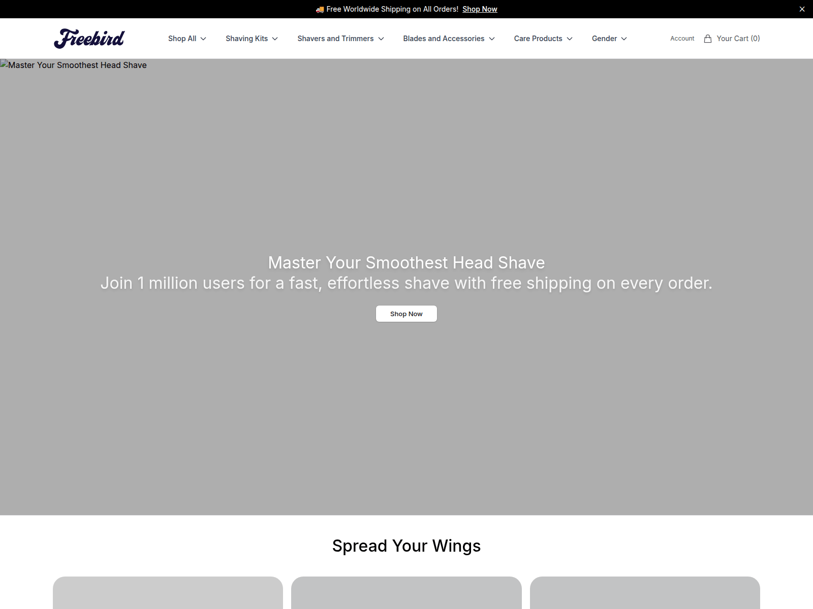Expand the Care Products chevron
This screenshot has height=609, width=813.
point(570,39)
